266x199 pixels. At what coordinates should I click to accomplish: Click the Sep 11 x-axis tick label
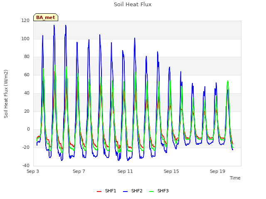pos(125,171)
